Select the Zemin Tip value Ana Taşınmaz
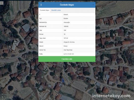The image size is (134, 100). (68, 50)
